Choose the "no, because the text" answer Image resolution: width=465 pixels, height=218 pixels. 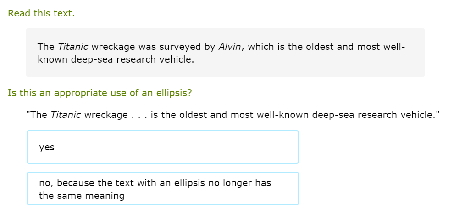click(162, 189)
